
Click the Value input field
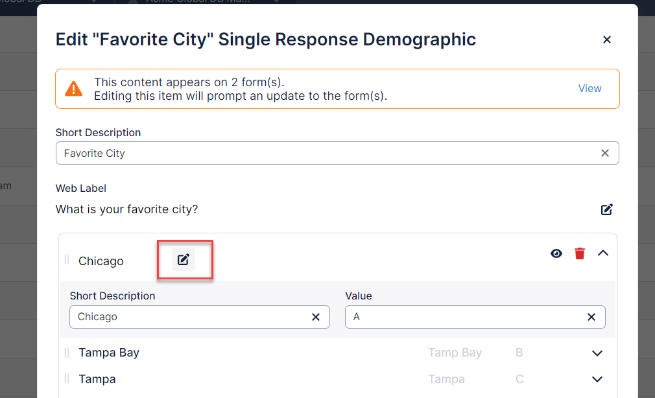(464, 317)
